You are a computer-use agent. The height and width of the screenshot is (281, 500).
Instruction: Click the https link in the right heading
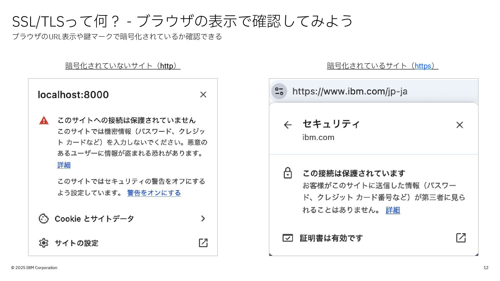pos(423,66)
